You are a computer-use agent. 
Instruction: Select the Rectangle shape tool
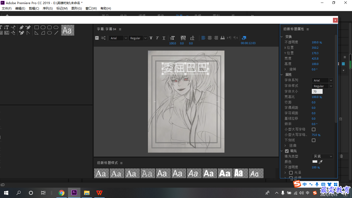(x=37, y=27)
